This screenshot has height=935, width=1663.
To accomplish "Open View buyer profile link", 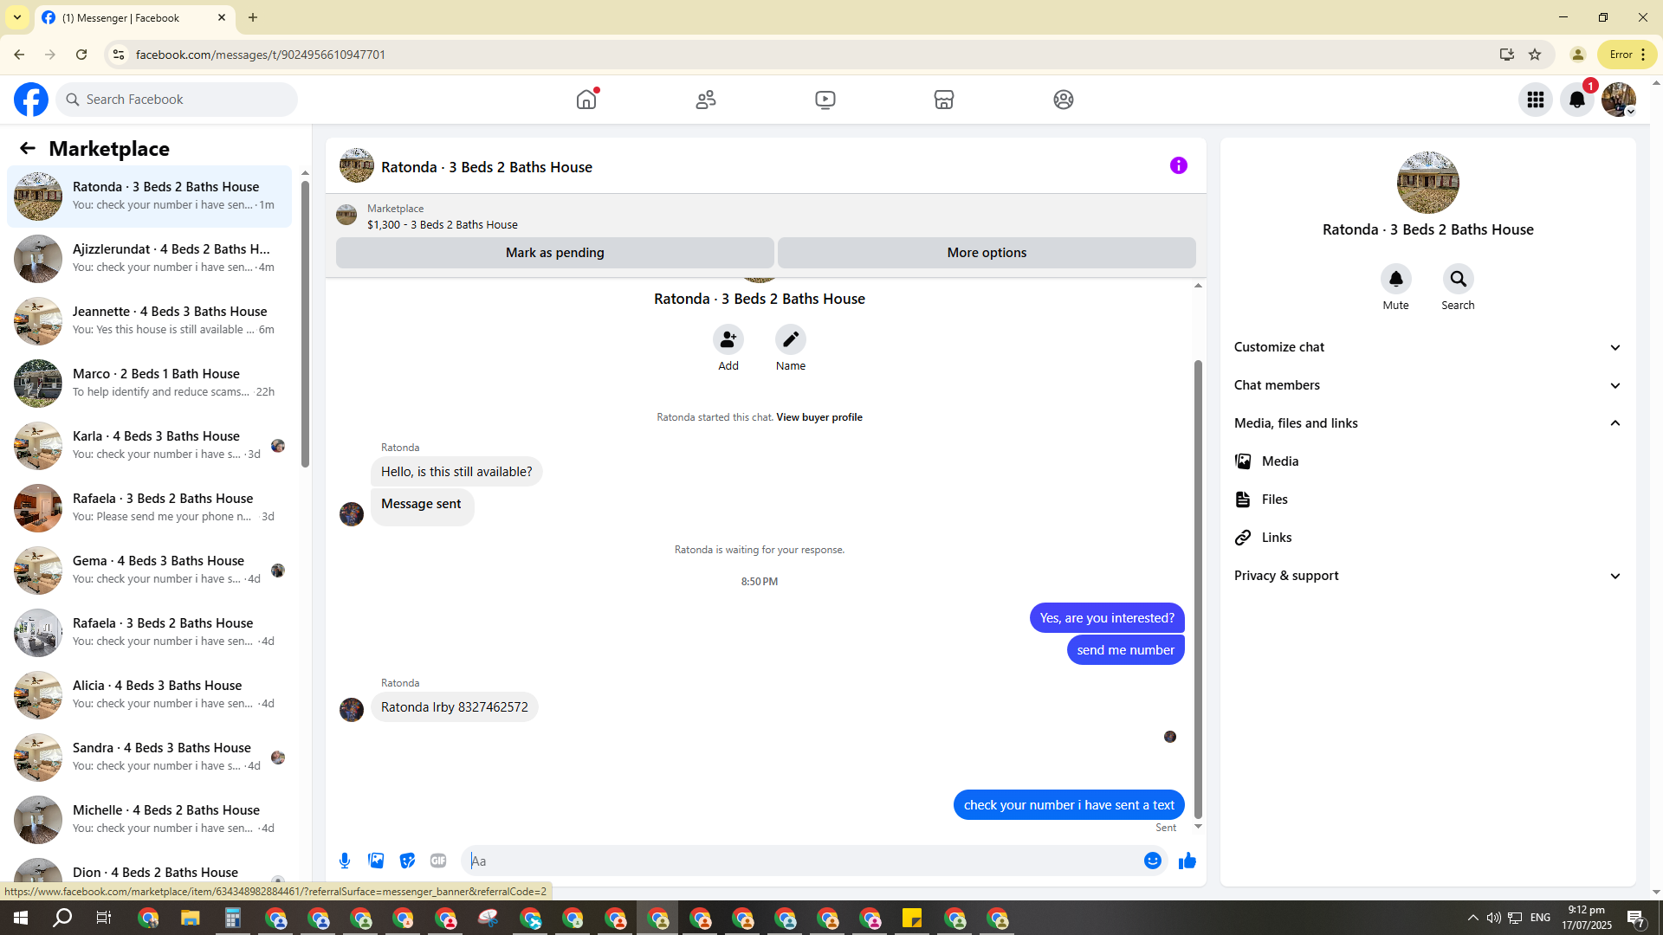I will [x=819, y=417].
